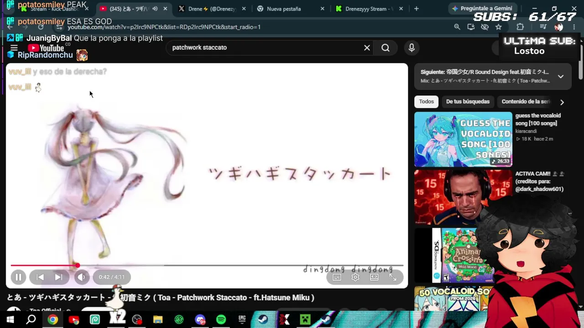Image resolution: width=584 pixels, height=328 pixels.
Task: Open the File Explorer taskbar icon
Action: [158, 319]
